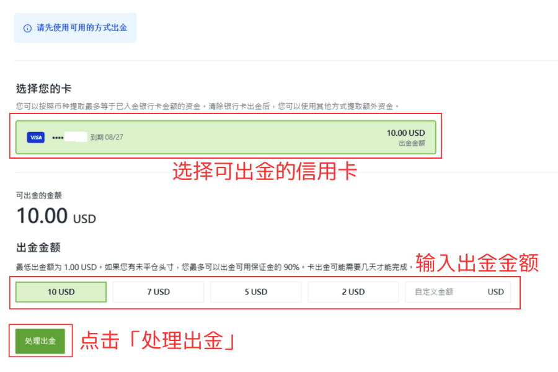
Task: Select the 7 USD withdrawal amount option
Action: (158, 291)
